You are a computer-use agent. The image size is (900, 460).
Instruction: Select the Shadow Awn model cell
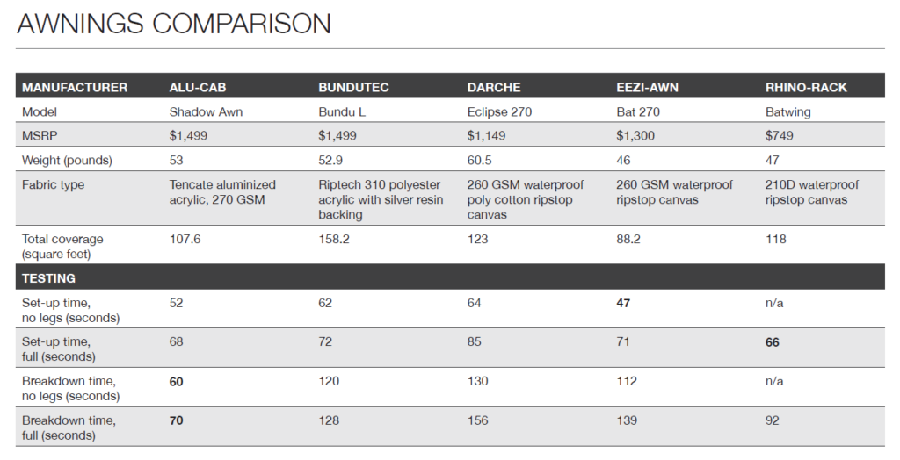[205, 112]
